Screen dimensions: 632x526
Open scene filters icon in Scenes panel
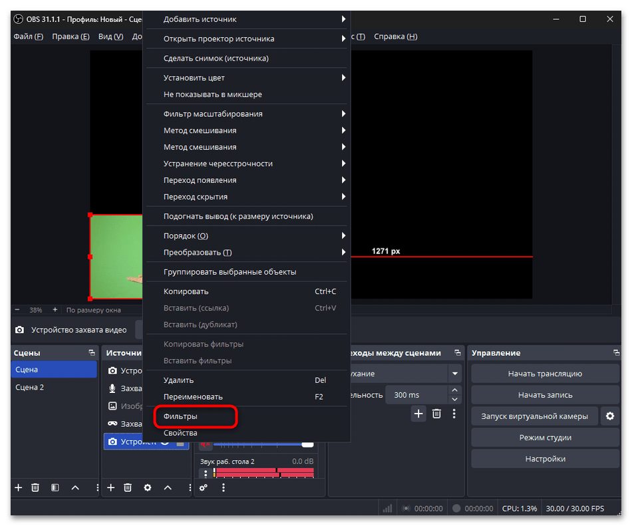55,487
